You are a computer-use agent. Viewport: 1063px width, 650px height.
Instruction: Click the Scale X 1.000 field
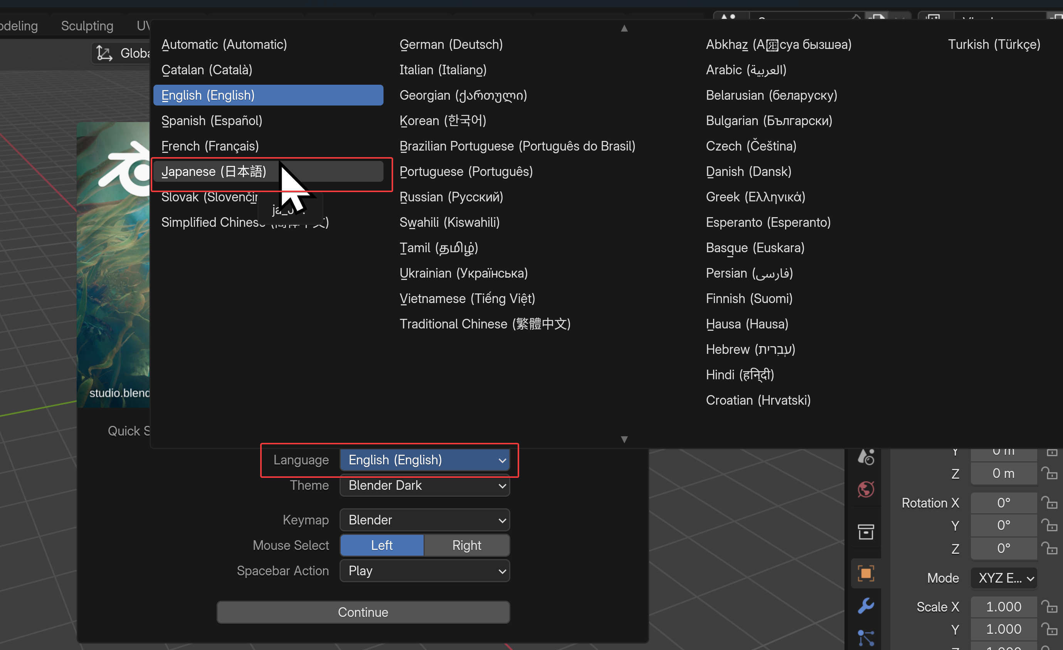click(x=1004, y=606)
